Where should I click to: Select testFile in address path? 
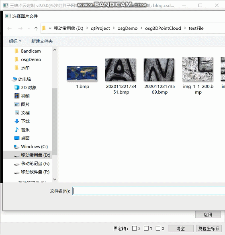(x=196, y=28)
